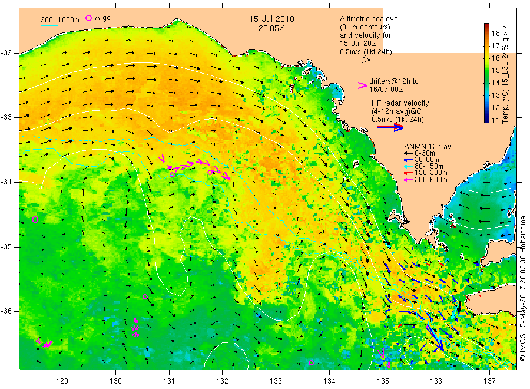Screen dimensions: 530x389
Task: Click the '(0.1m contours)' text
Action: (x=365, y=27)
